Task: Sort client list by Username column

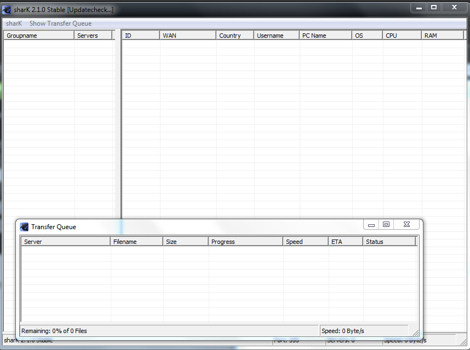Action: pos(277,36)
